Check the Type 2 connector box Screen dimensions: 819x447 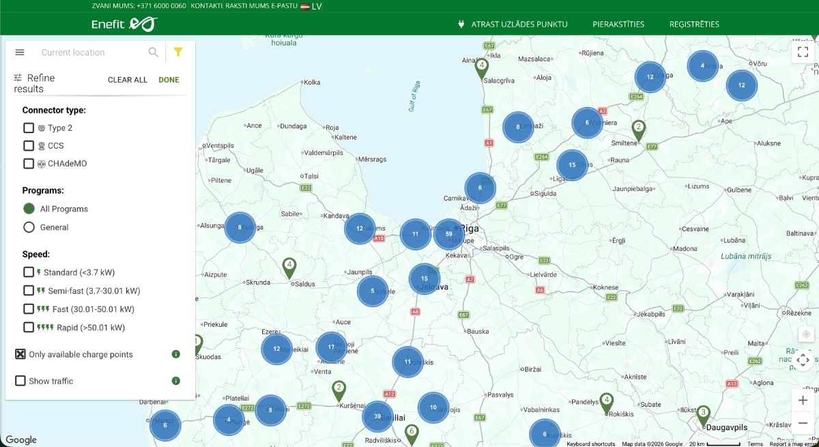coord(29,128)
